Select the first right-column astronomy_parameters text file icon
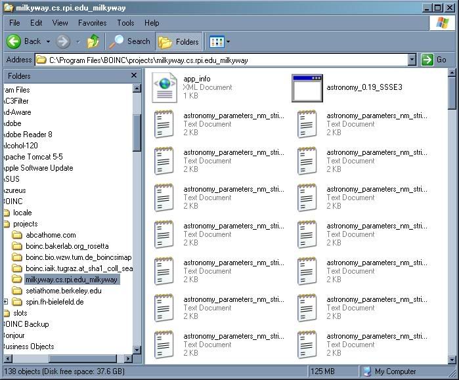The height and width of the screenshot is (380, 459). (x=307, y=124)
